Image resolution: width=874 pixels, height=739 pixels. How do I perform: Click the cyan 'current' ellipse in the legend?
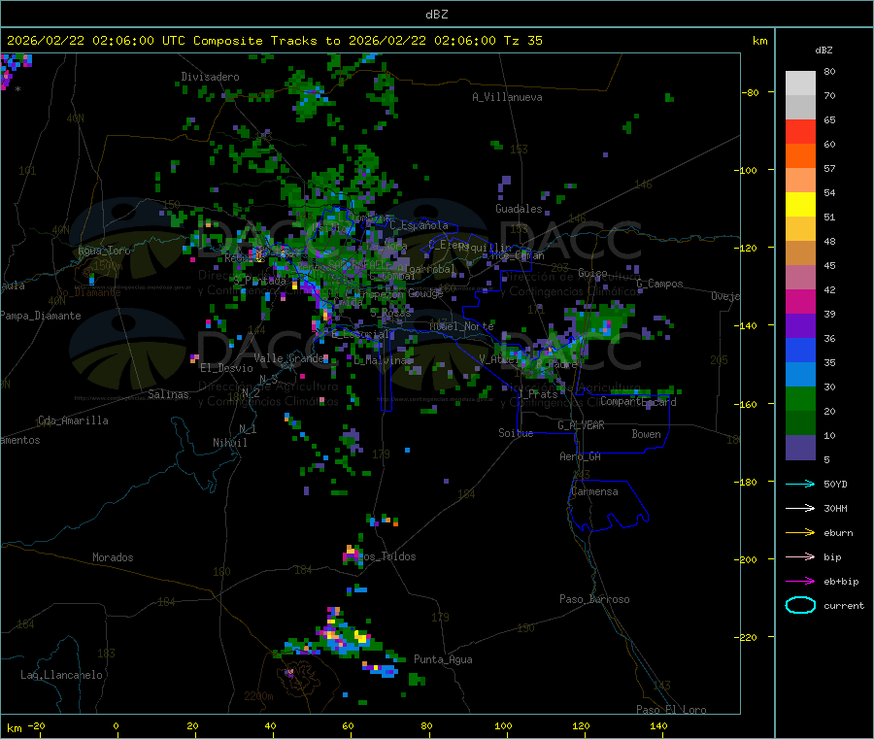click(800, 605)
